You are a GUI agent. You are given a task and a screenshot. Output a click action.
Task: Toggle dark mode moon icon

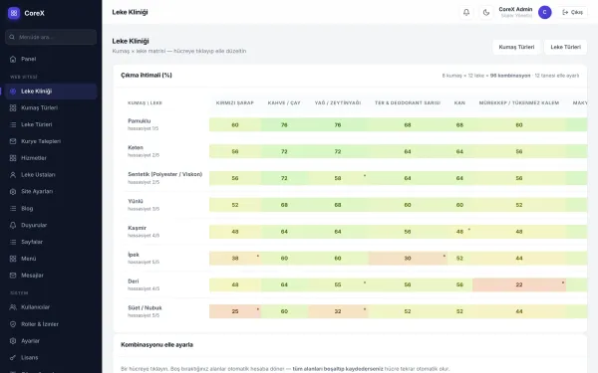click(486, 12)
